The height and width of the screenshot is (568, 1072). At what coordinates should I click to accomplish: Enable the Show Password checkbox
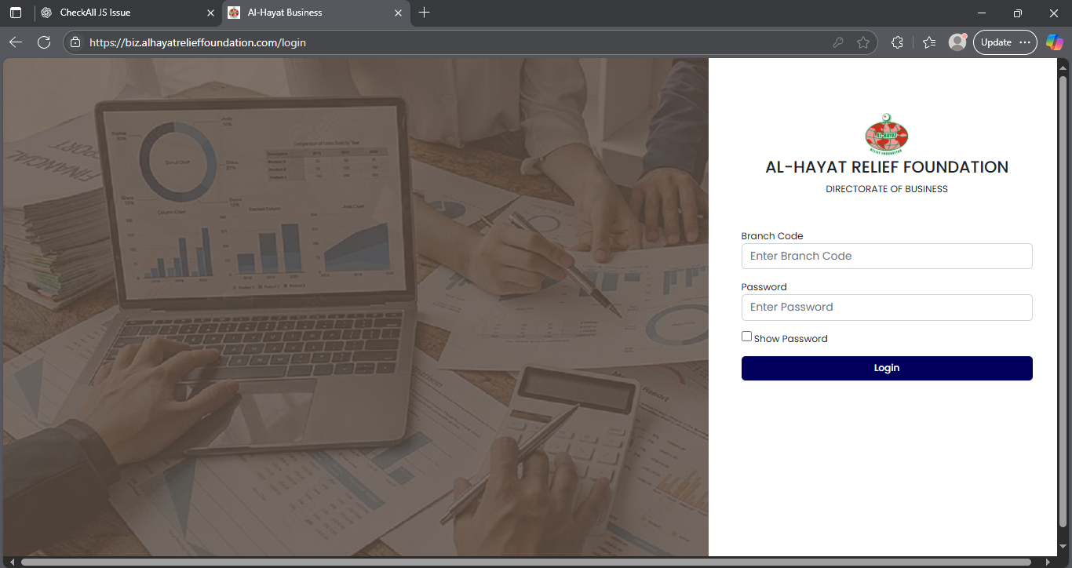click(746, 337)
